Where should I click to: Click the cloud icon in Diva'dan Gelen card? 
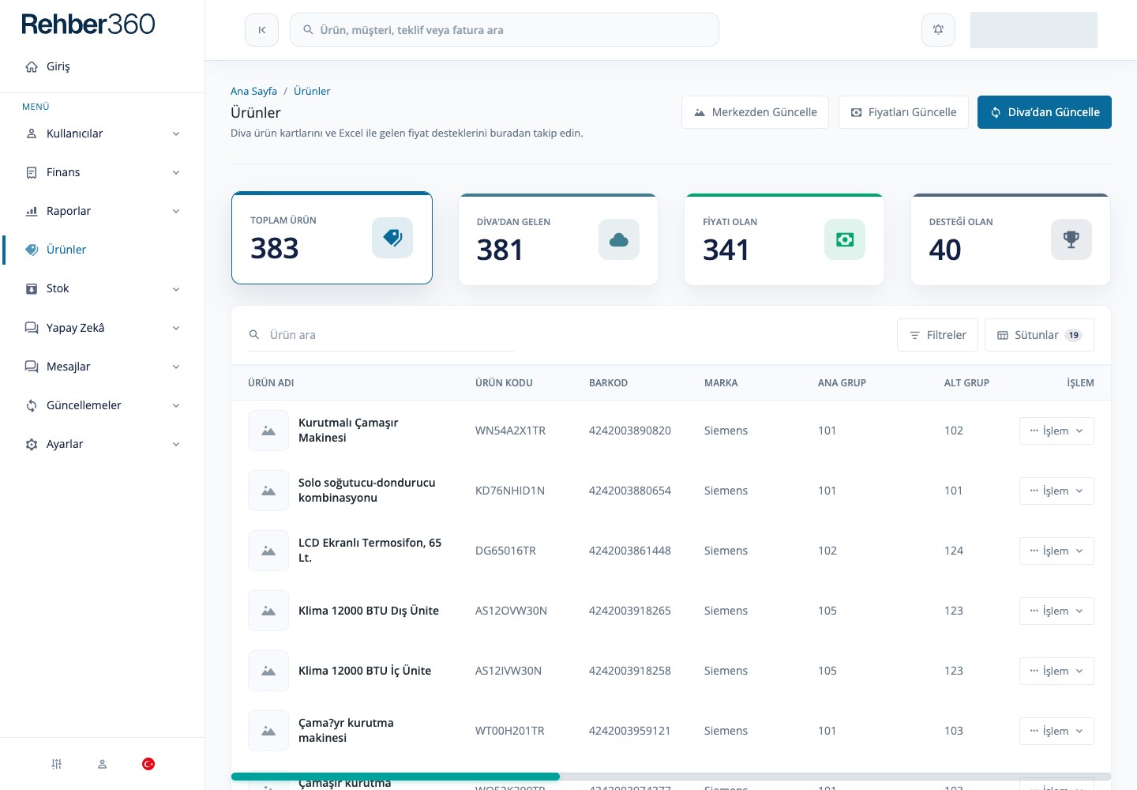619,239
